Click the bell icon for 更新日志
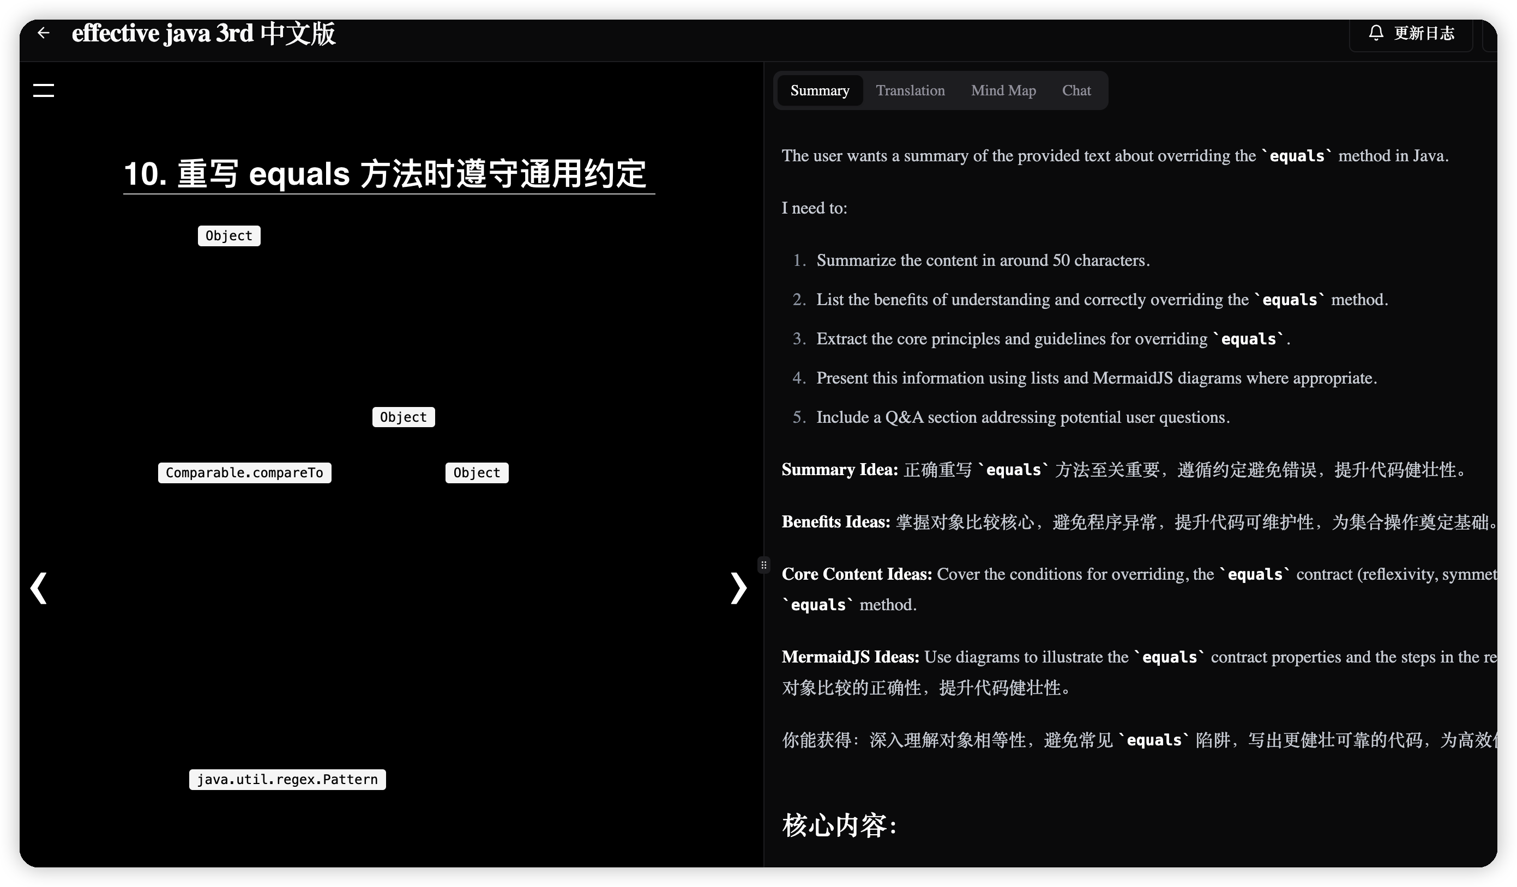Screen dimensions: 1517x887 1376,33
